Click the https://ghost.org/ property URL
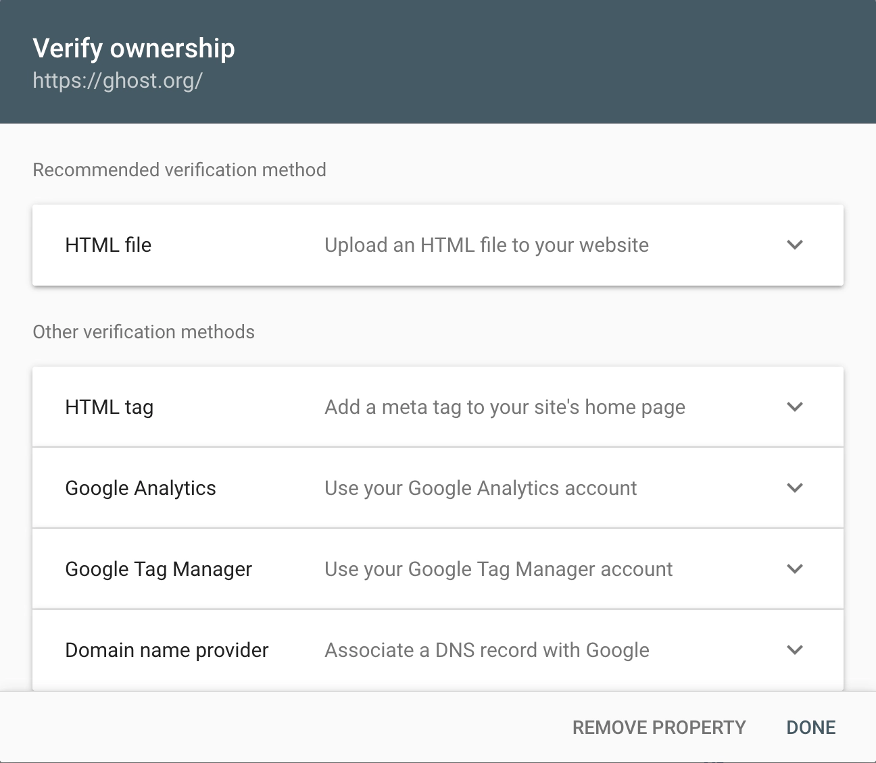This screenshot has height=763, width=876. pyautogui.click(x=118, y=80)
